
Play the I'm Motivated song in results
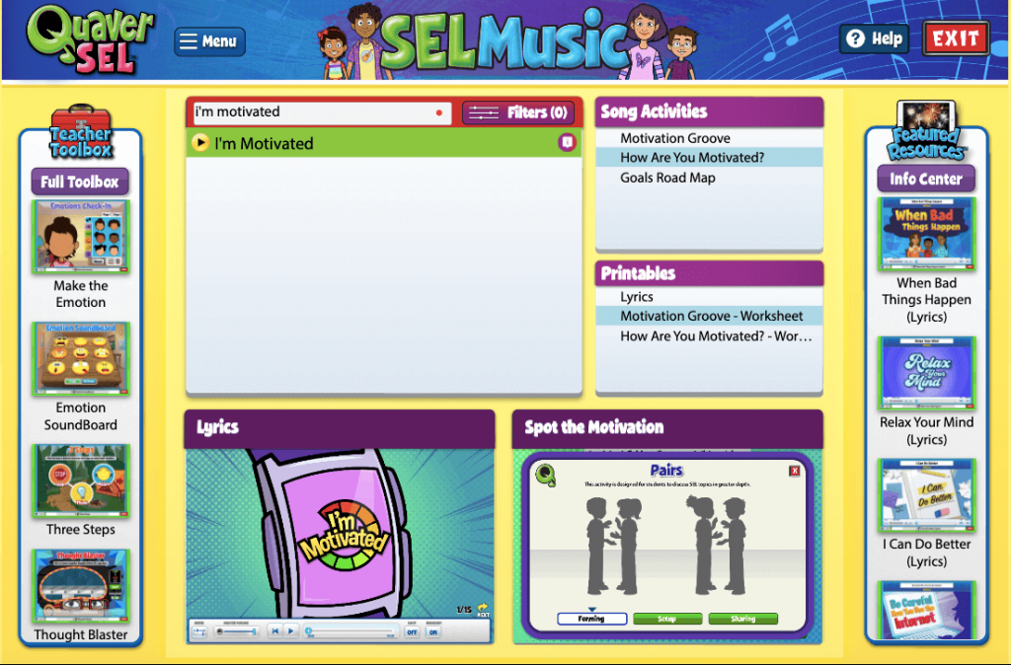tap(200, 142)
